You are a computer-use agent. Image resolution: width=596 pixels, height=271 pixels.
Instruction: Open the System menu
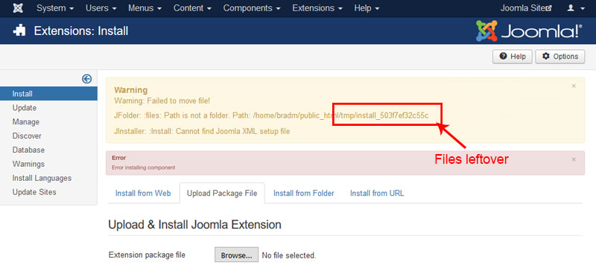pyautogui.click(x=55, y=8)
